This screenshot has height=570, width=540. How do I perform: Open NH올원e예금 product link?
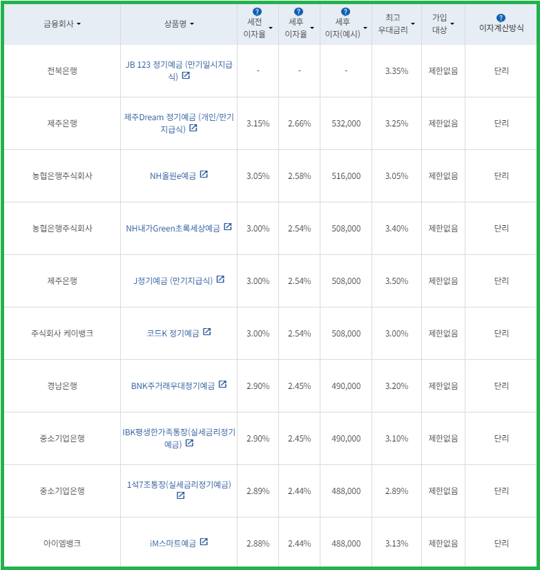[173, 176]
